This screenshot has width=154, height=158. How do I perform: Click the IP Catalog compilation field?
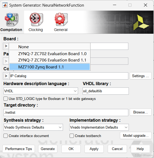[x=69, y=76]
